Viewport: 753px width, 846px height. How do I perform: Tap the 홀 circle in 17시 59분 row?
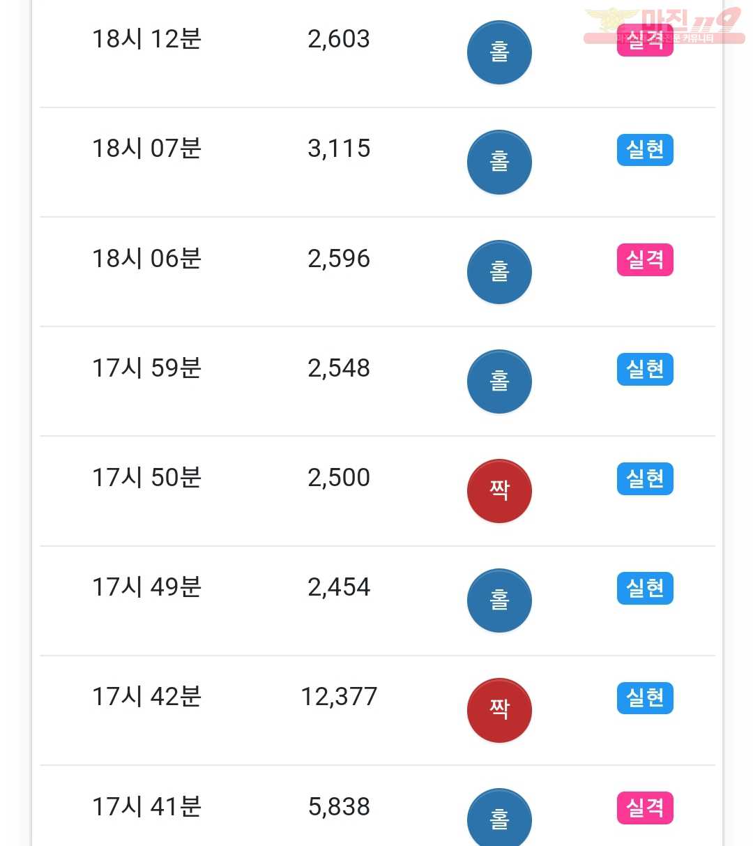(x=499, y=382)
